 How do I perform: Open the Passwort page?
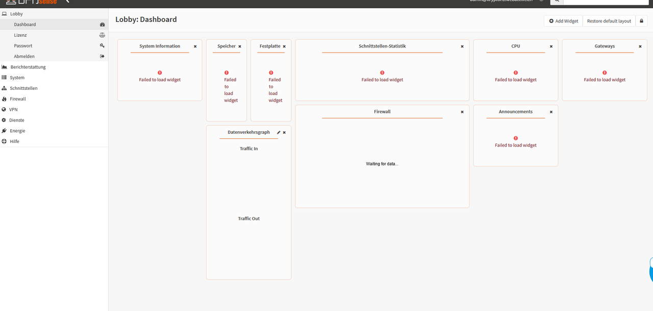(54, 46)
